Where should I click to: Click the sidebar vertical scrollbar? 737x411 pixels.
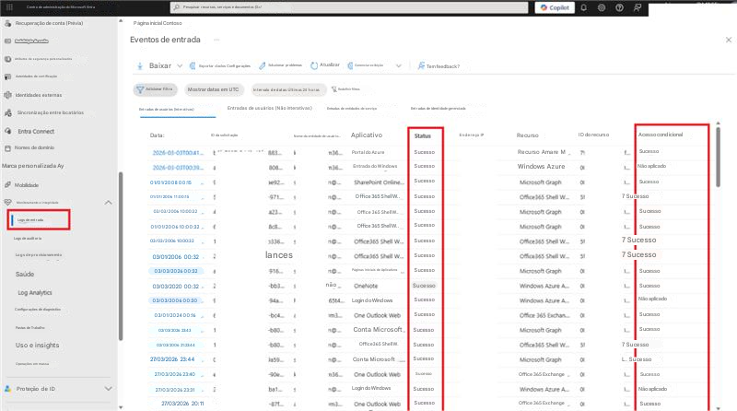[x=121, y=256]
